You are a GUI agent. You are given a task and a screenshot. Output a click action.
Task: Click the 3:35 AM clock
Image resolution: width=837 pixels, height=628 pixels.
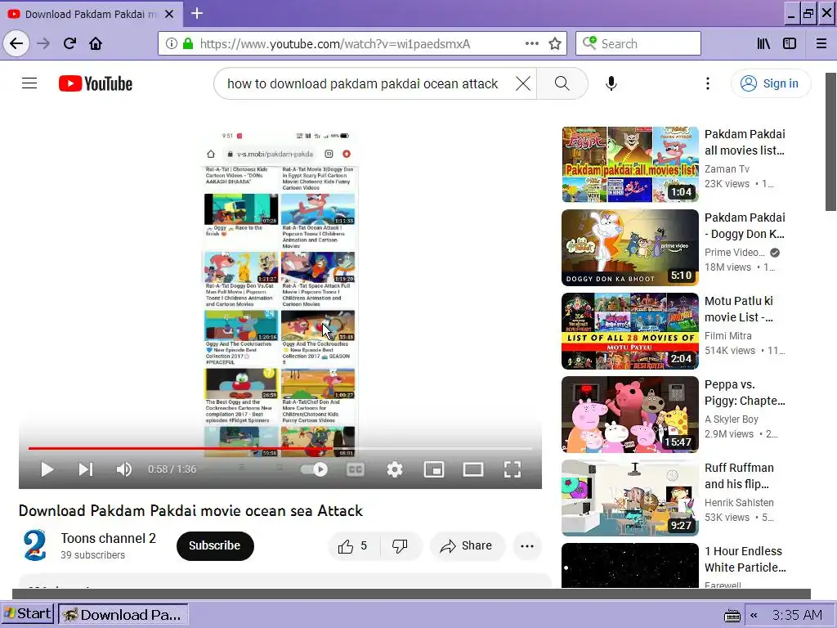click(x=797, y=615)
